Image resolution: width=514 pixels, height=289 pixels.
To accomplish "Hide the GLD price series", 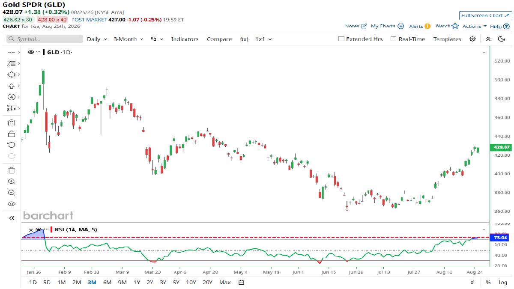I will pyautogui.click(x=31, y=52).
